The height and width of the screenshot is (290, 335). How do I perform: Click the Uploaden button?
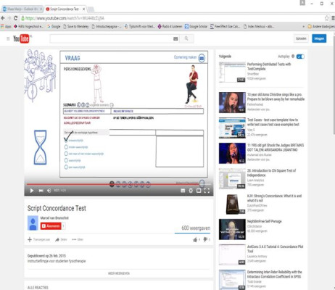pyautogui.click(x=301, y=38)
